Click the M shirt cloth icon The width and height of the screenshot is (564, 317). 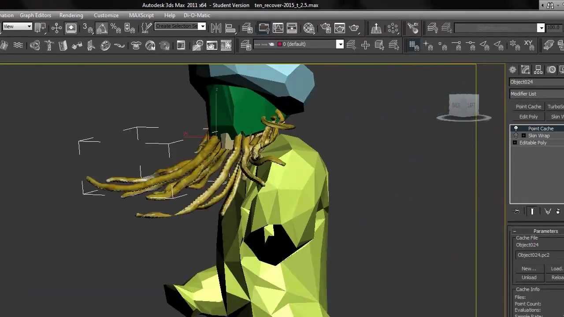(x=136, y=45)
